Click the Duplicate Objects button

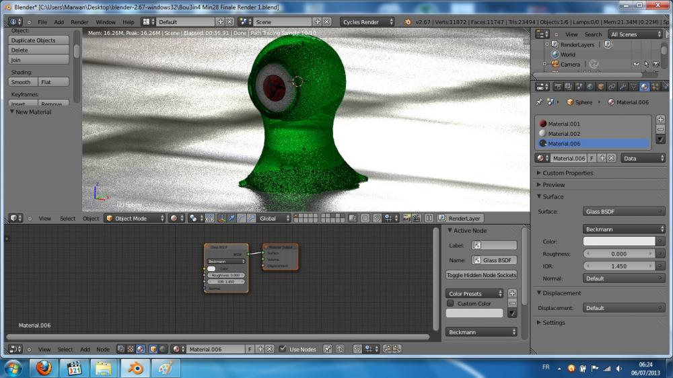click(39, 40)
